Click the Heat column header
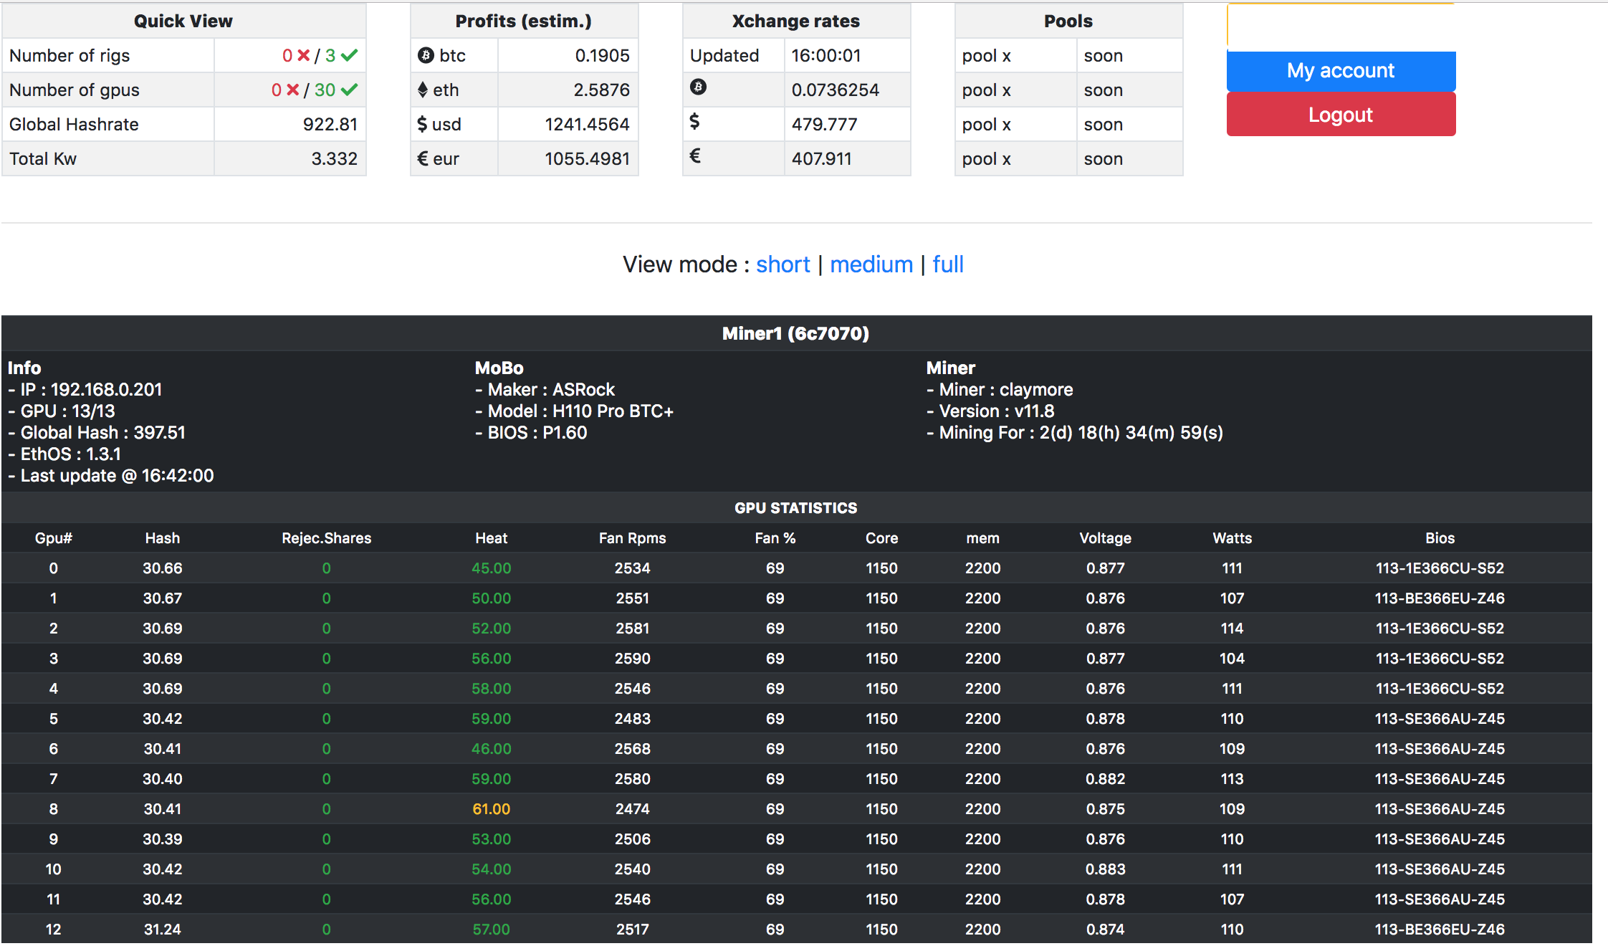The image size is (1608, 946). coord(491,538)
